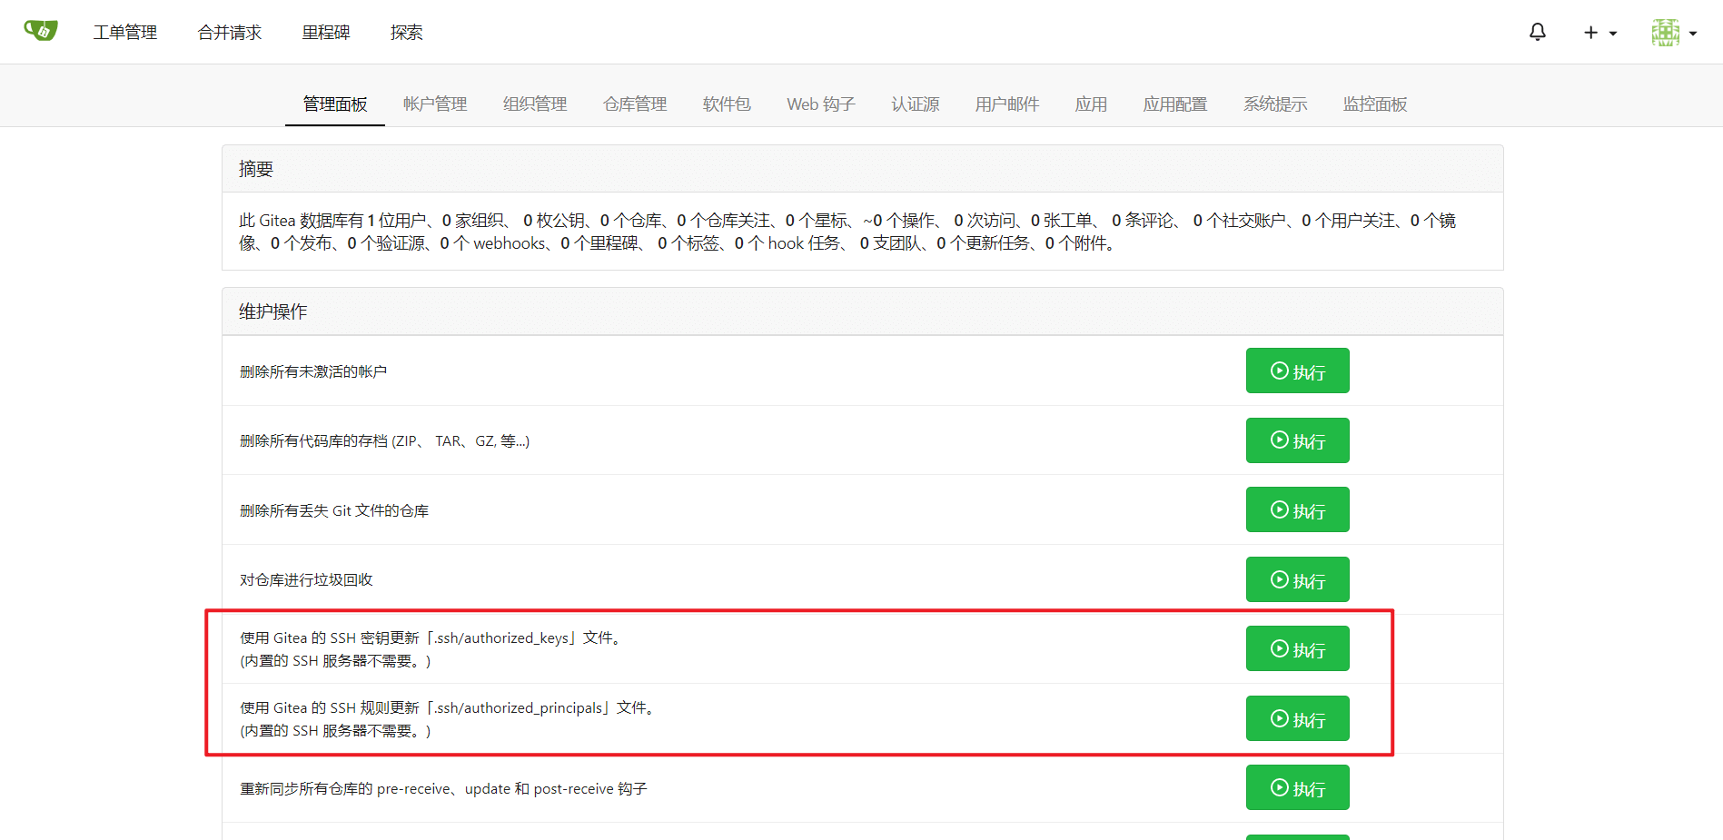This screenshot has height=840, width=1723.
Task: Open the 应用配置 tab
Action: (1175, 104)
